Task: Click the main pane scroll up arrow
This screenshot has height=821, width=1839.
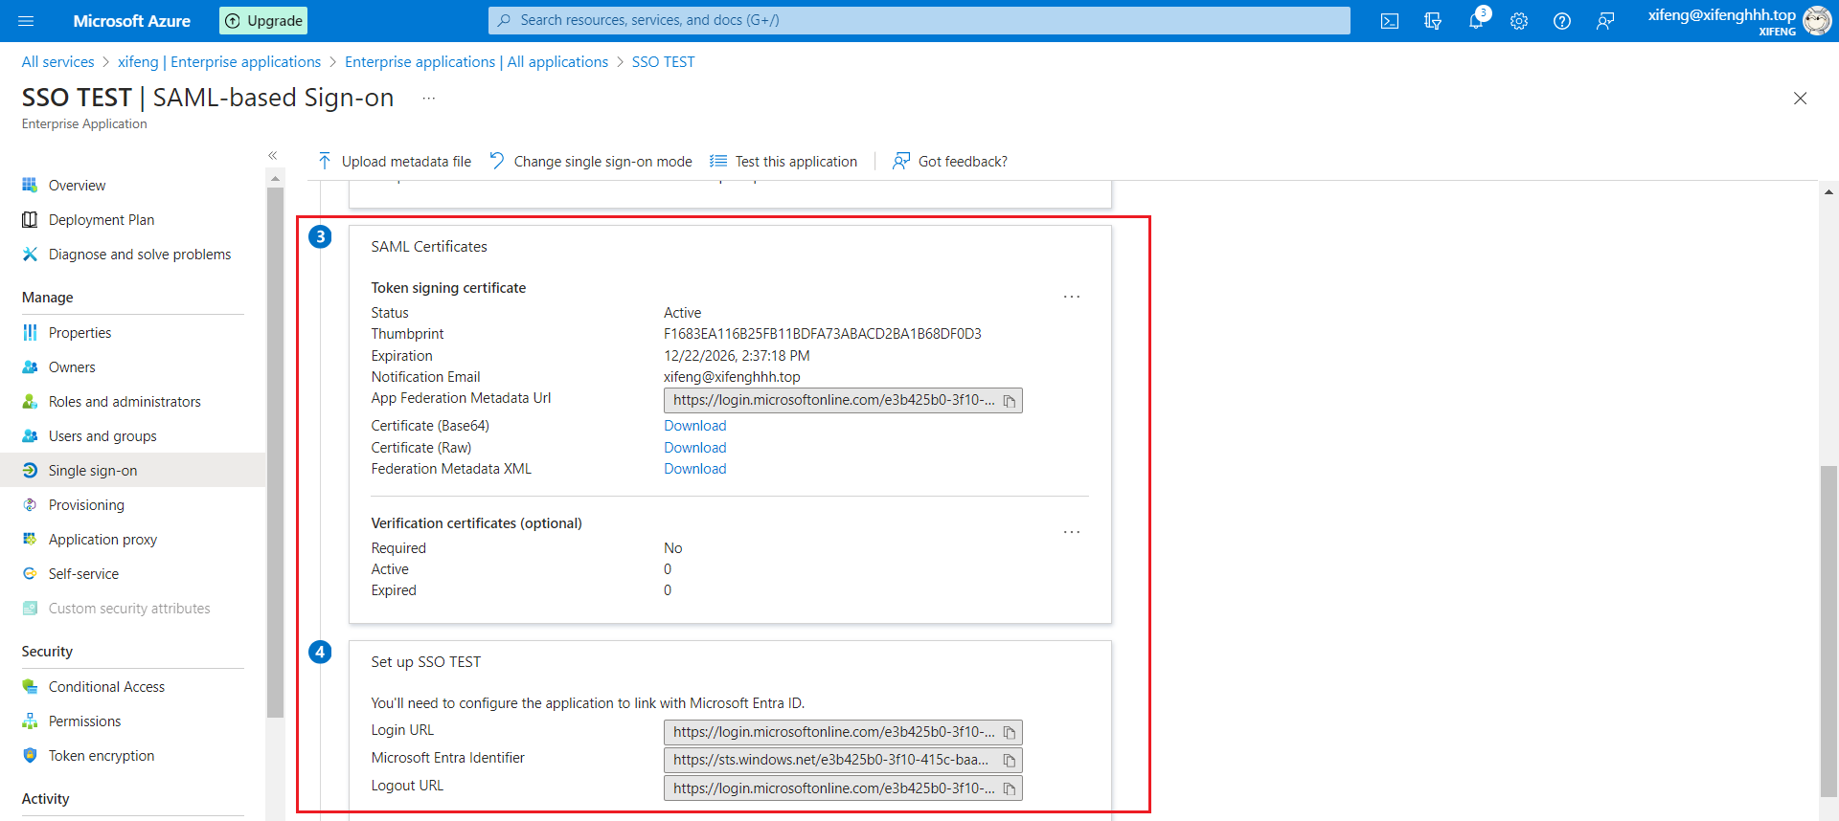Action: pos(1828,191)
